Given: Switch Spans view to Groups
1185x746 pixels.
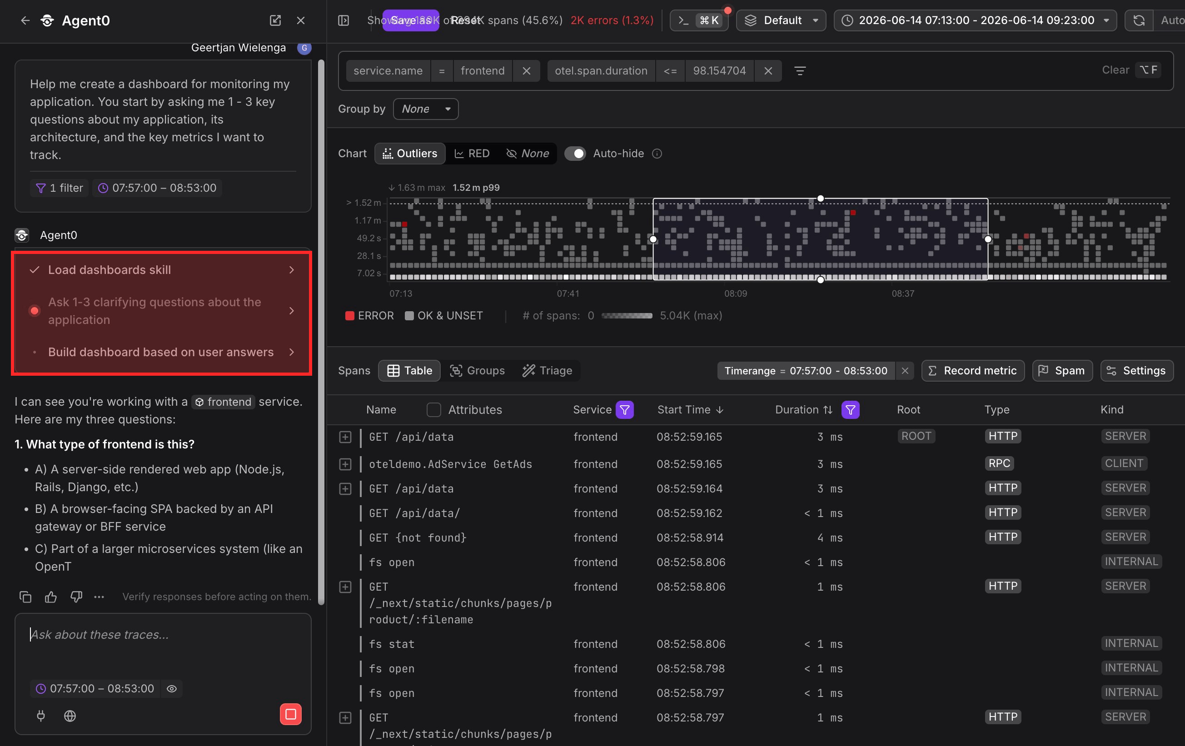Looking at the screenshot, I should point(478,371).
